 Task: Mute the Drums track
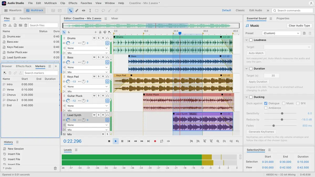(94, 38)
